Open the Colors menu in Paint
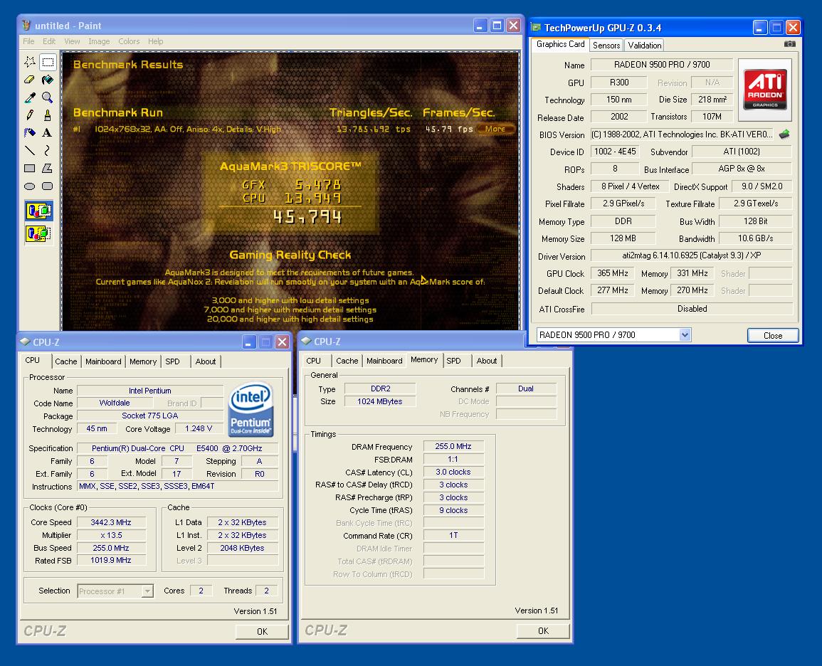The width and height of the screenshot is (822, 666). pyautogui.click(x=129, y=41)
